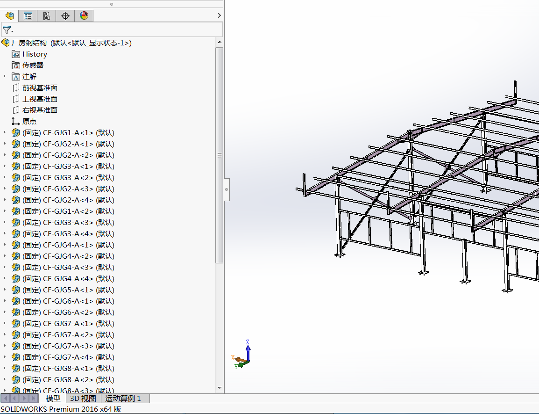Select the 模型 tab
The height and width of the screenshot is (414, 539).
coord(53,399)
